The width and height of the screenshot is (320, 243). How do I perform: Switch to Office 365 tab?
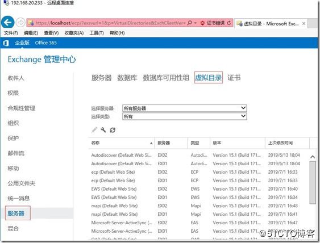[45, 43]
